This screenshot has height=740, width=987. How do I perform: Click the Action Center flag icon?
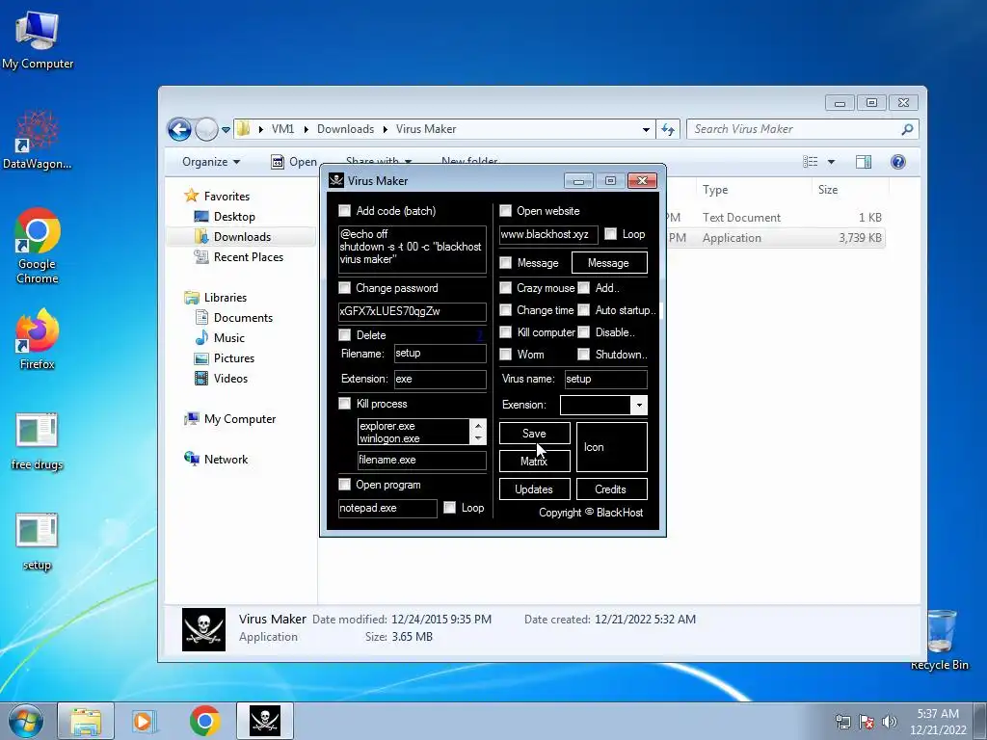point(867,721)
